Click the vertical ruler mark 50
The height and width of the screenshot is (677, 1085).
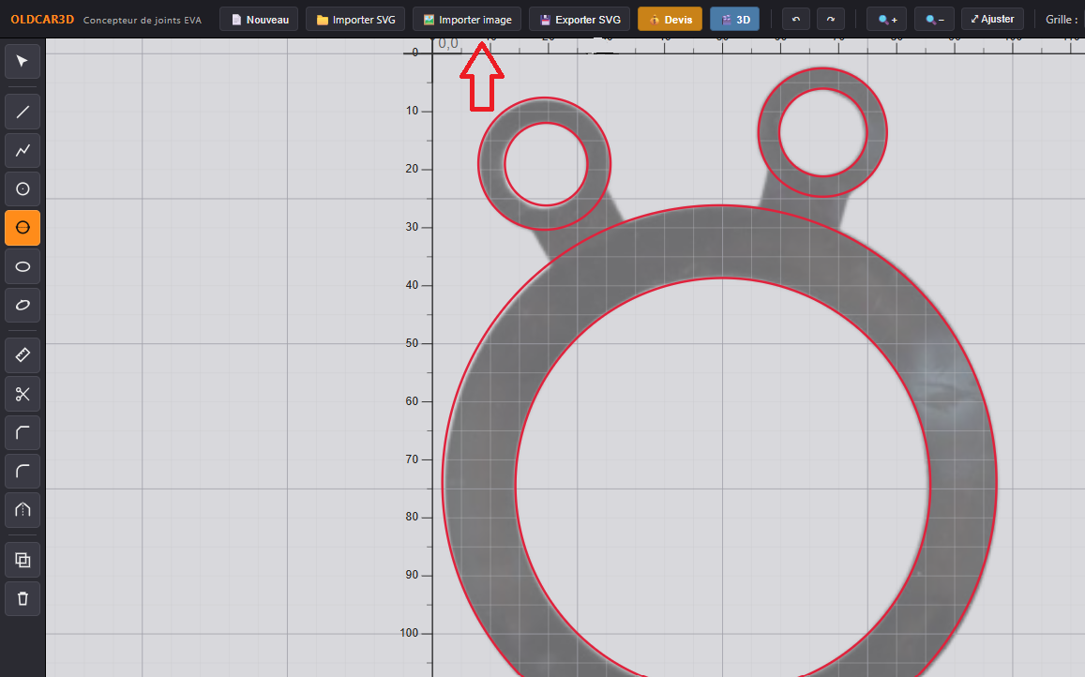click(x=412, y=343)
